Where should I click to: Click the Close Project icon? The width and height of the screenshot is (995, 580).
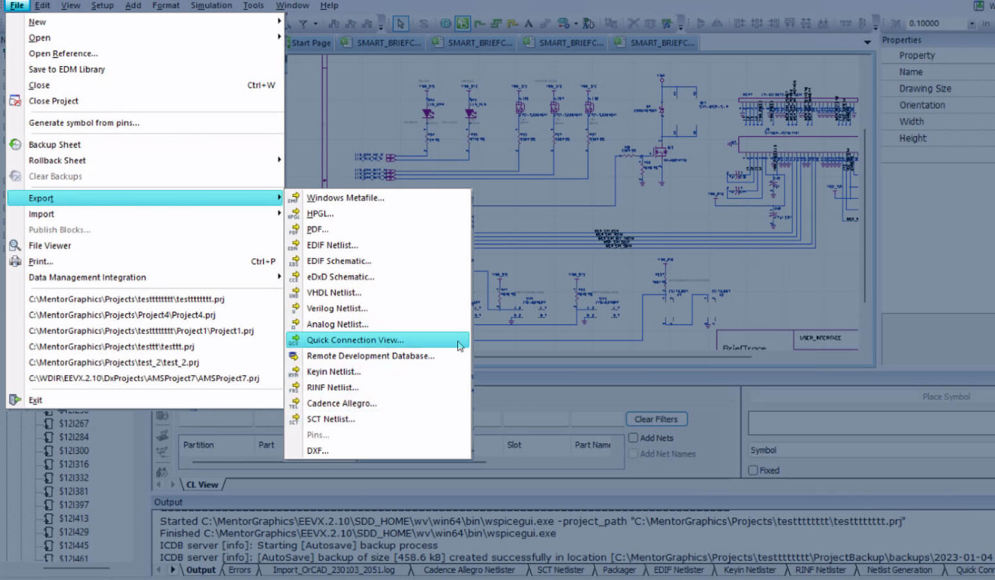coord(15,100)
